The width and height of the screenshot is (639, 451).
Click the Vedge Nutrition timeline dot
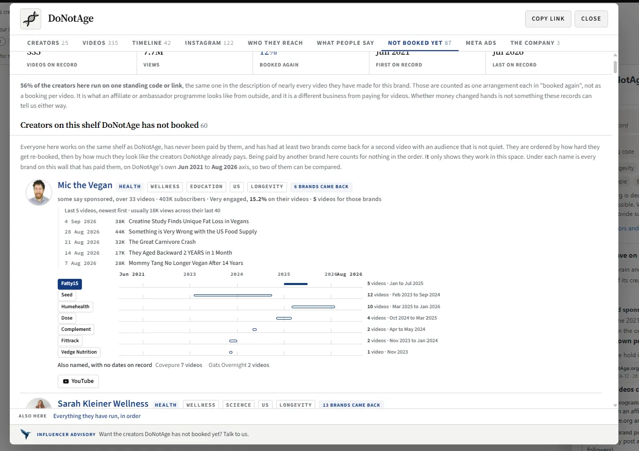231,352
